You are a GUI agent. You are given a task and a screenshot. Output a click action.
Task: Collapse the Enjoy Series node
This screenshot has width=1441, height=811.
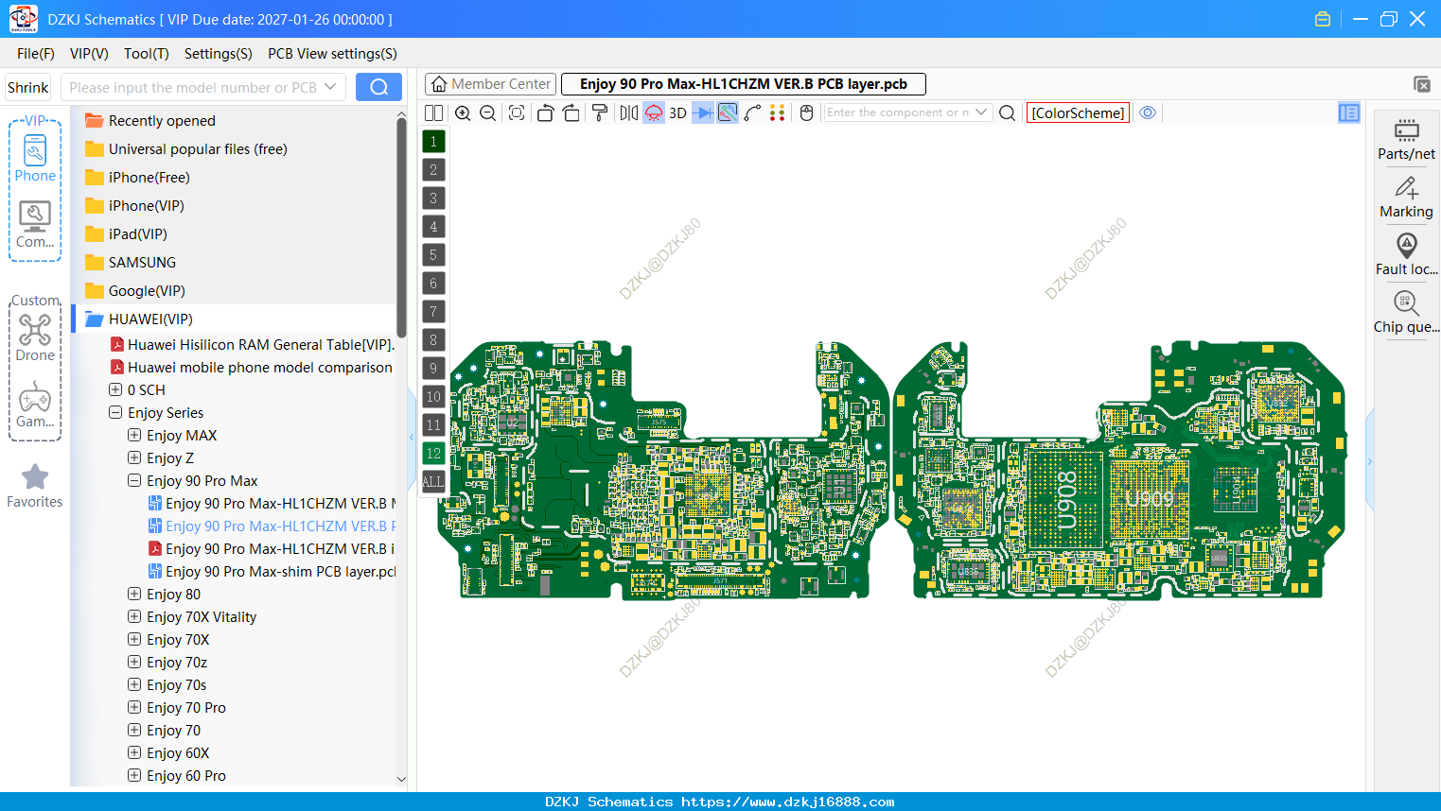click(x=115, y=412)
